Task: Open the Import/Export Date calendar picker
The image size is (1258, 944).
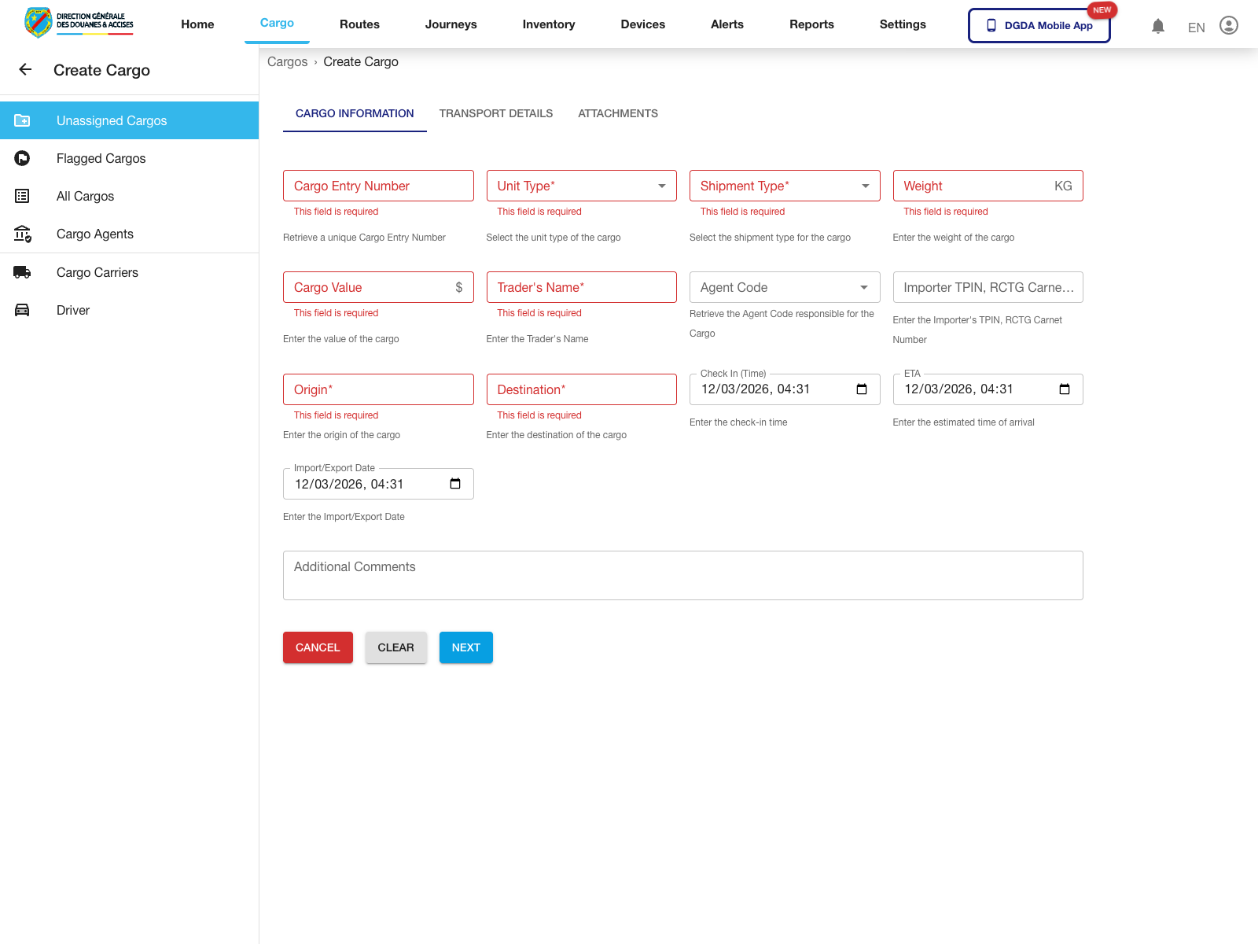Action: [455, 484]
